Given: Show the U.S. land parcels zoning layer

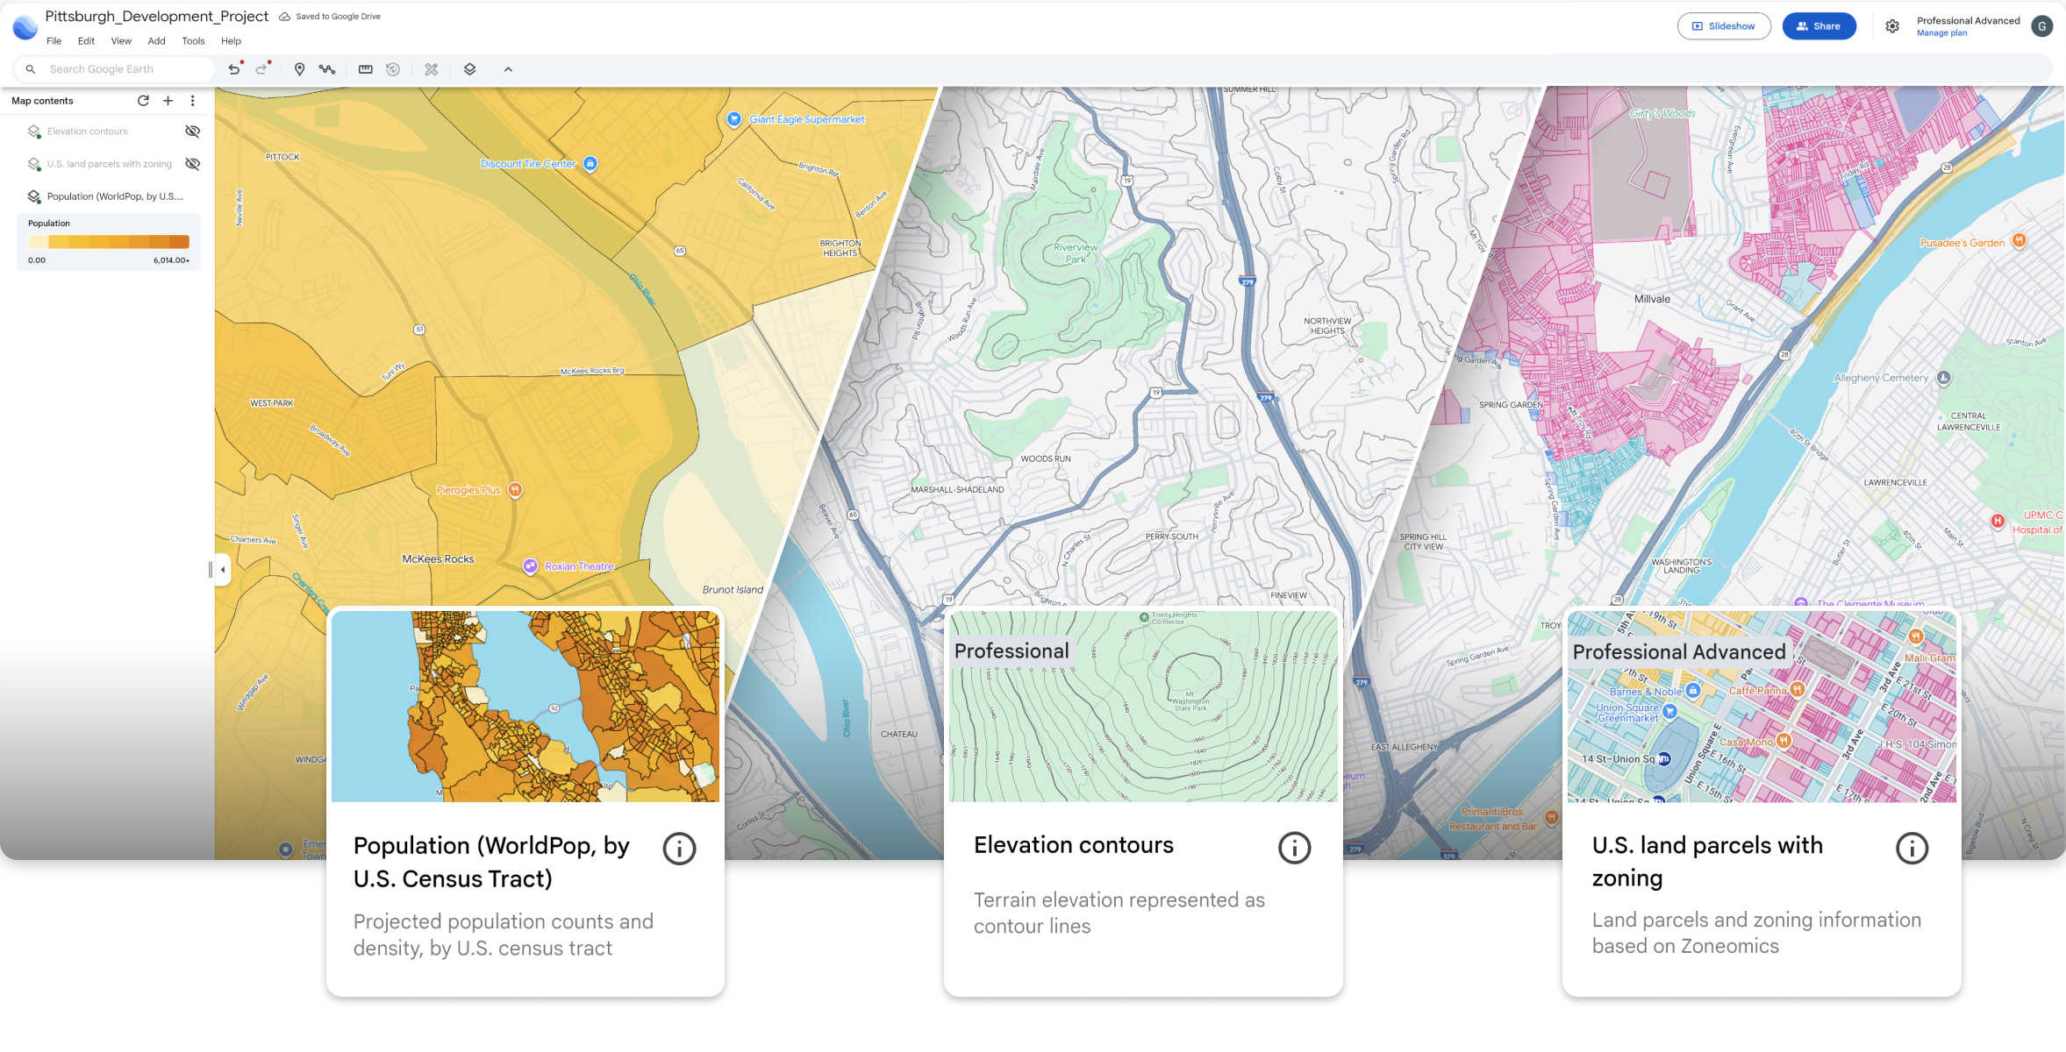Looking at the screenshot, I should point(192,164).
